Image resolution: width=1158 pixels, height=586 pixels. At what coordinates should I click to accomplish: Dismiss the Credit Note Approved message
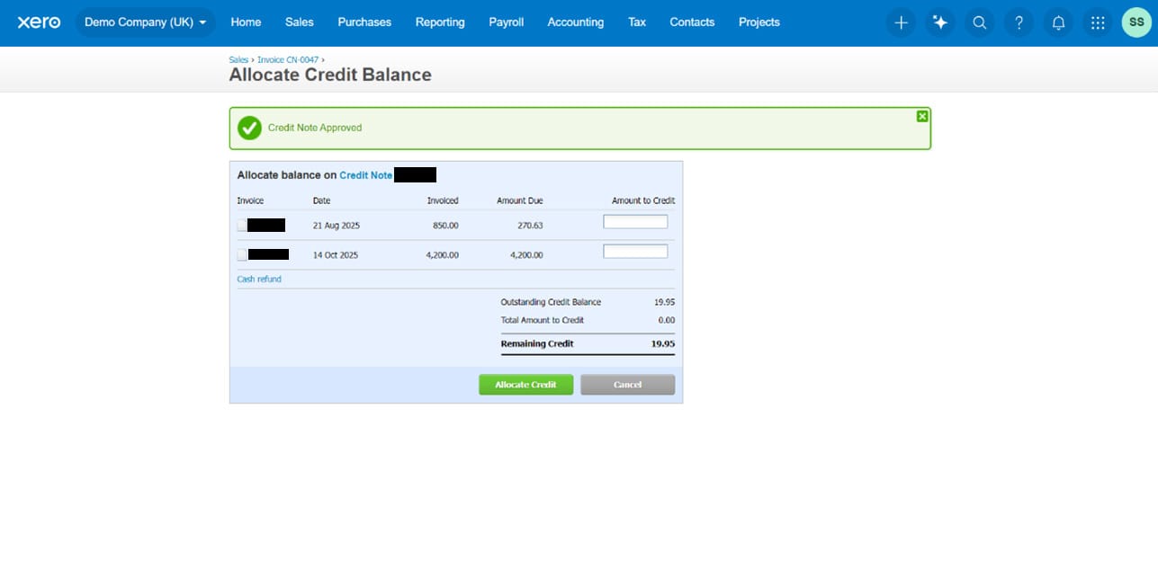(921, 116)
